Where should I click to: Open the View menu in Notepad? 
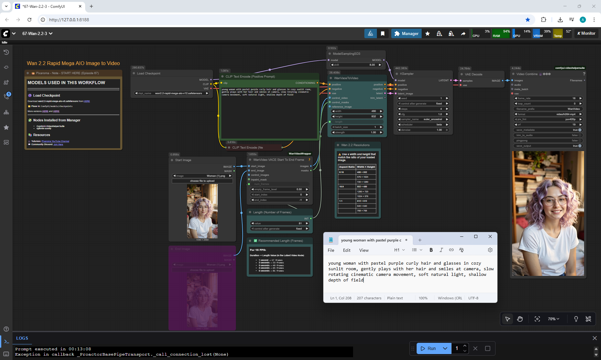(x=364, y=250)
